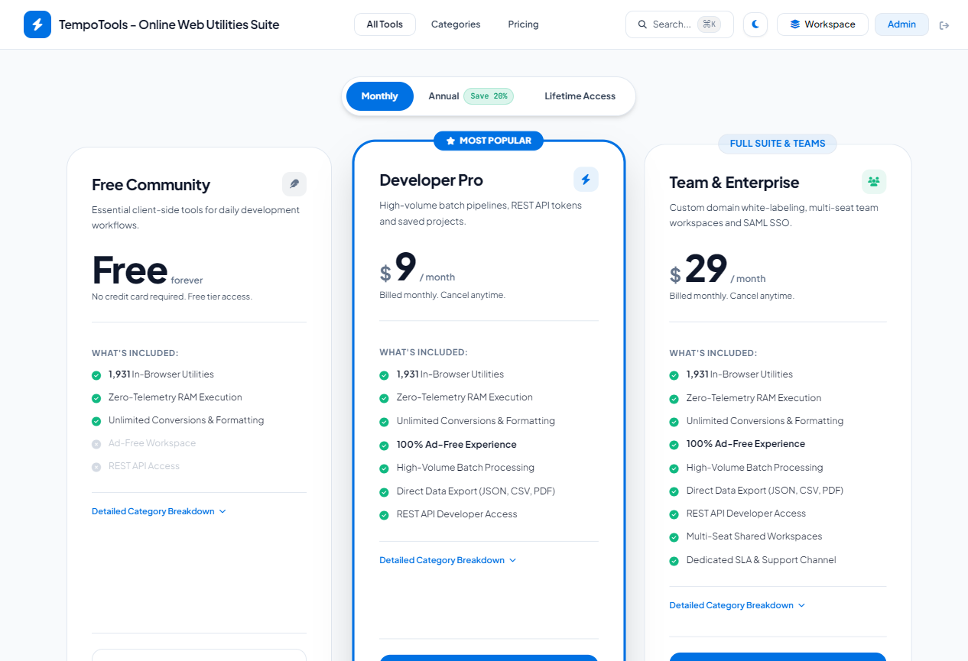The image size is (968, 661).
Task: Click the Save 20% badge
Action: (x=489, y=96)
